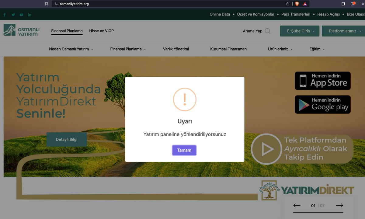
Task: Open Varlık Yönetimi menu item
Action: [x=176, y=49]
